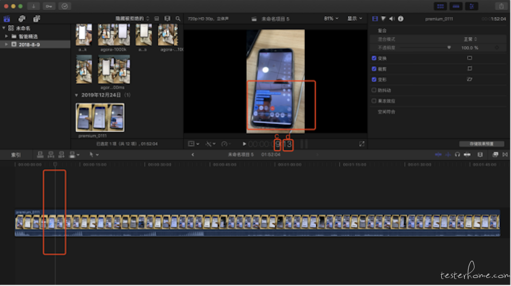This screenshot has height=286, width=511.
Task: Open the viewer transform tool dropdown
Action: [x=194, y=144]
